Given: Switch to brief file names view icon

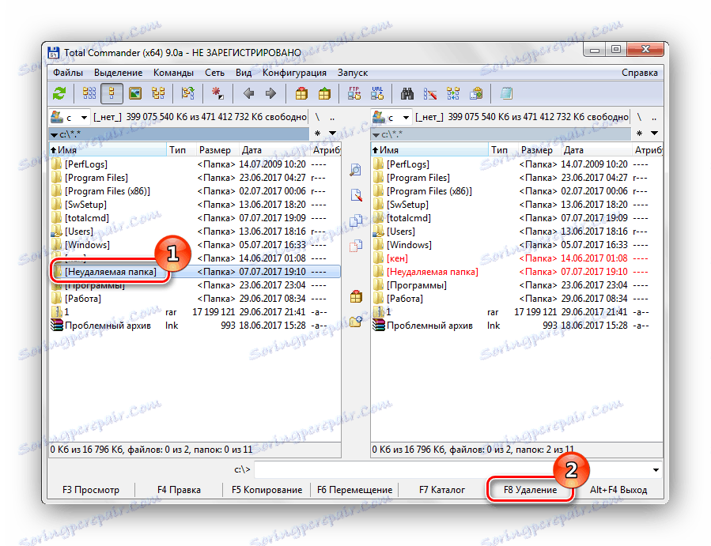Looking at the screenshot, I should 89,93.
